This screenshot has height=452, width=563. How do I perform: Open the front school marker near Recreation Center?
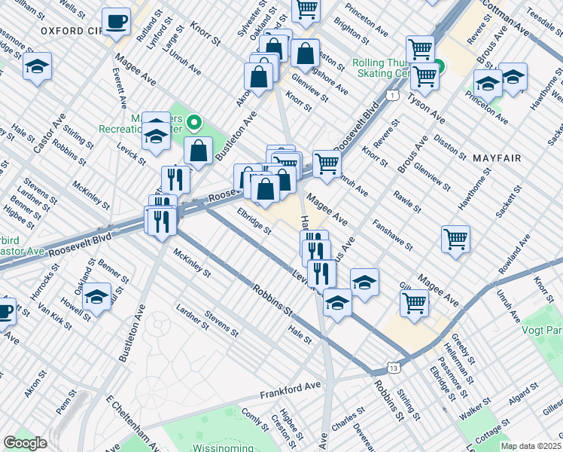click(157, 139)
